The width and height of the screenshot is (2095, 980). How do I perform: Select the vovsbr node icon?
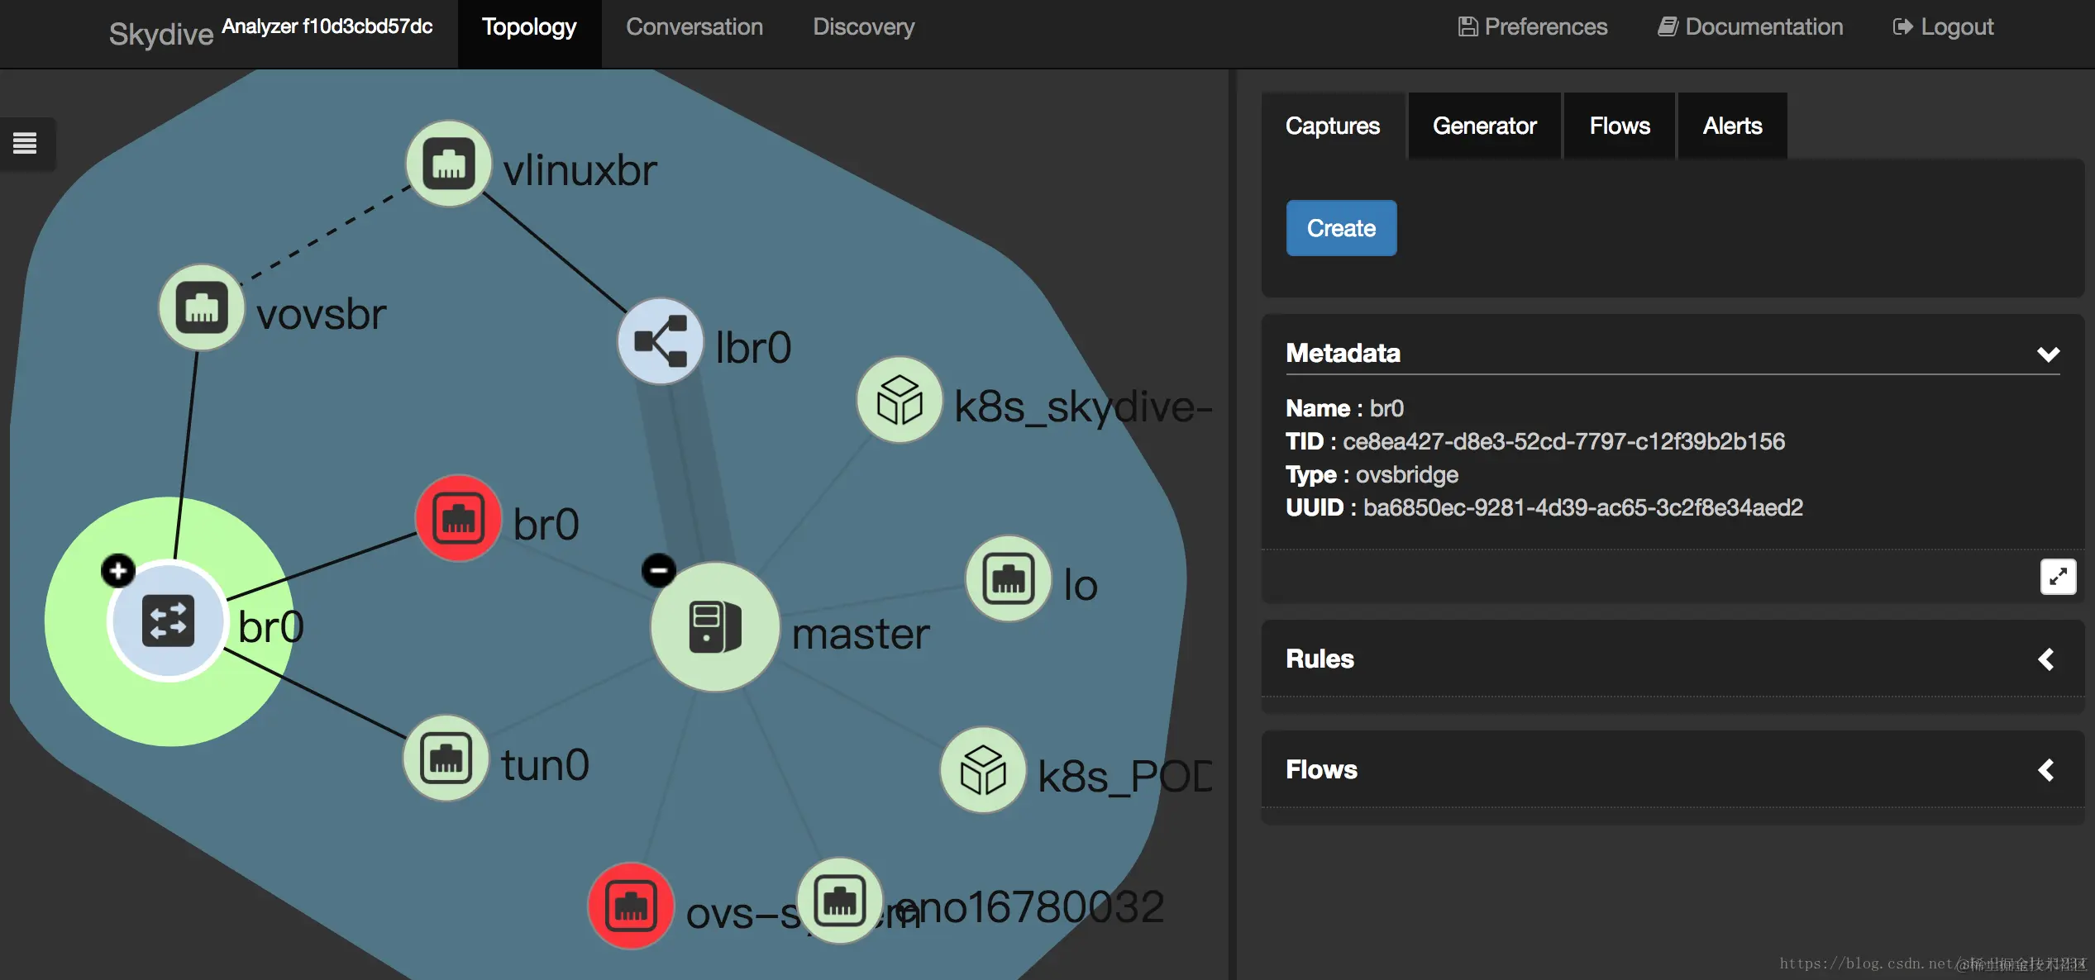tap(201, 308)
